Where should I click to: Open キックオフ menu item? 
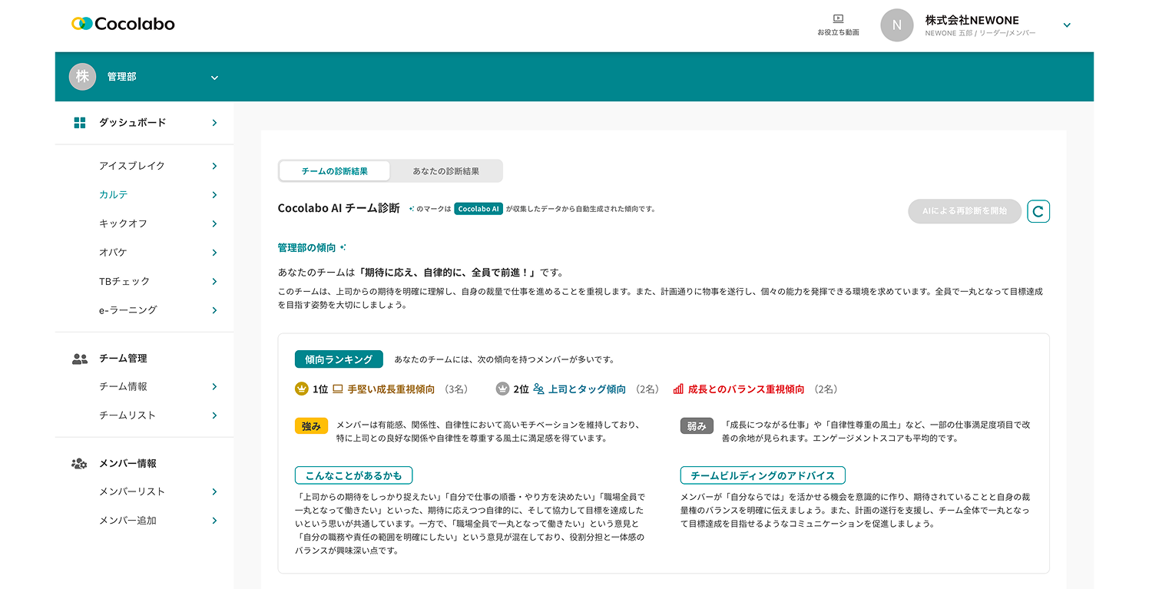click(123, 224)
